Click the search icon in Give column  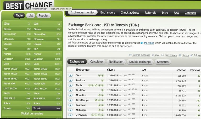(x=29, y=24)
